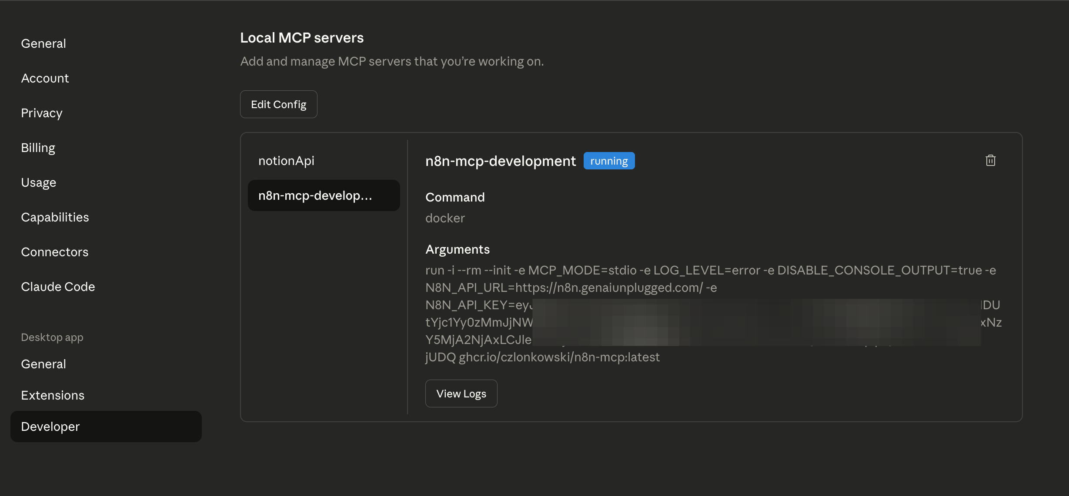Viewport: 1069px width, 496px height.
Task: Select the notionApi server entry
Action: click(x=286, y=161)
